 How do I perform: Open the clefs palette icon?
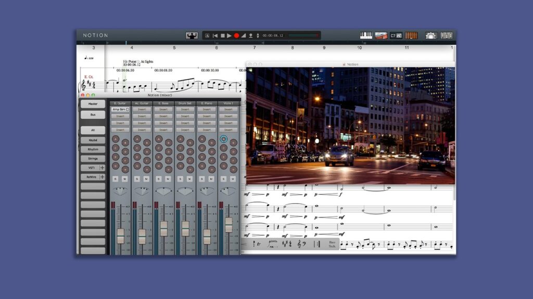(x=301, y=244)
